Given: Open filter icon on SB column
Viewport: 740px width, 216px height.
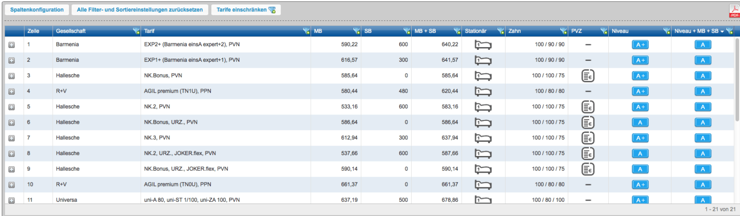Looking at the screenshot, I should point(407,31).
